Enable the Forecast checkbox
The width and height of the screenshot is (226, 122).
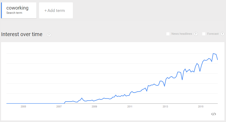pyautogui.click(x=204, y=34)
